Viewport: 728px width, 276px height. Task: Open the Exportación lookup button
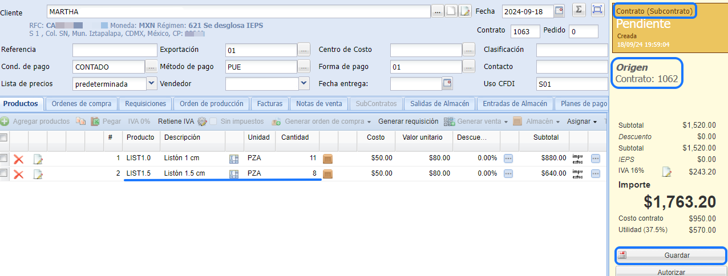pos(304,50)
